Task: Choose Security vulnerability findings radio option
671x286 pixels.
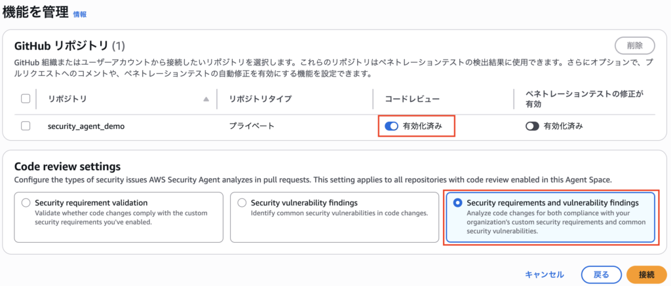Action: pyautogui.click(x=242, y=204)
